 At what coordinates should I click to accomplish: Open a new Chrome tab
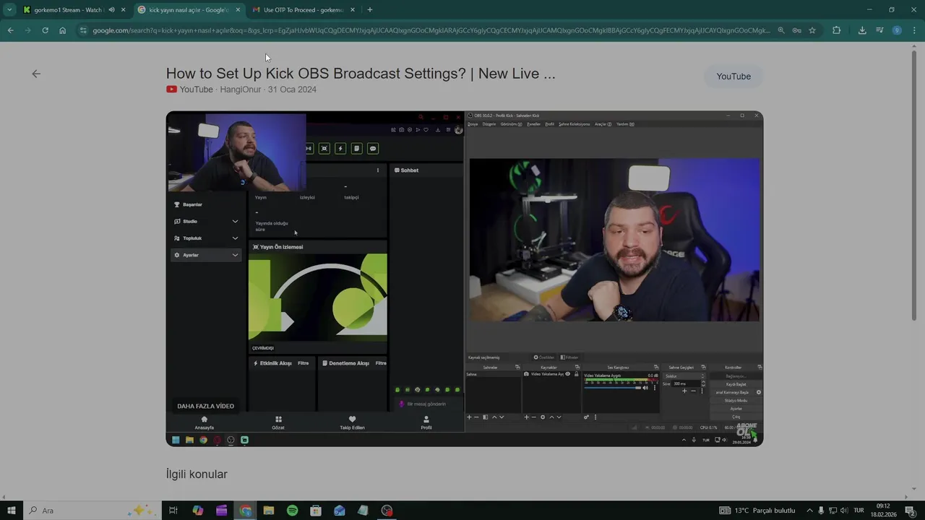[370, 10]
